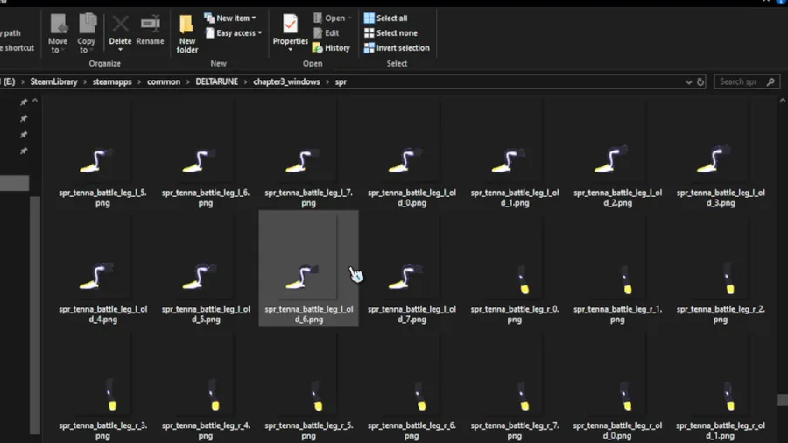This screenshot has width=788, height=443.
Task: Create a New folder
Action: pos(187,33)
